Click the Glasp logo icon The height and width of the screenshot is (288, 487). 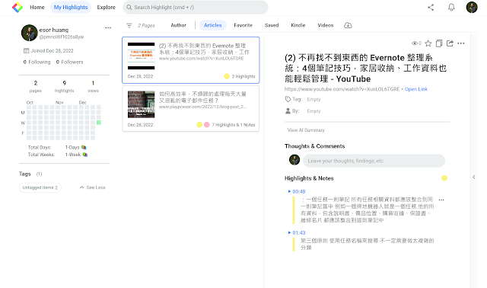tap(18, 7)
